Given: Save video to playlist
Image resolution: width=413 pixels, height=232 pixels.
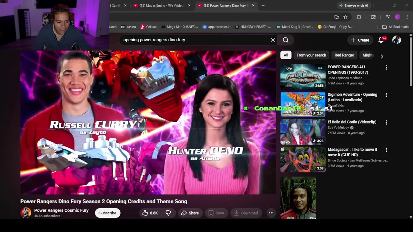Looking at the screenshot, I should [216, 213].
